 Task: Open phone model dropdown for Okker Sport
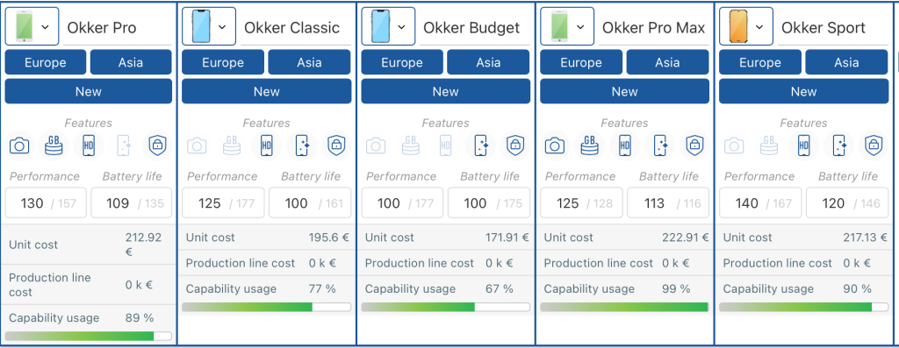[746, 26]
